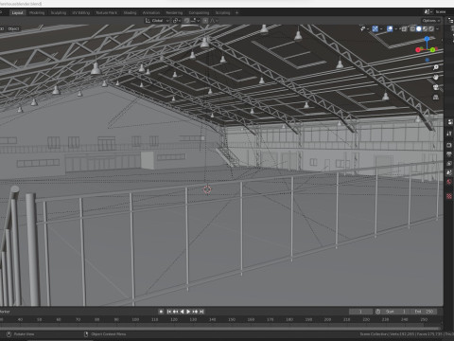The width and height of the screenshot is (454, 341).
Task: Open the Marker menu in timeline
Action: [x=5, y=312]
